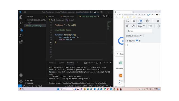Split the terminal
179x101 pixels.
(x=97, y=63)
